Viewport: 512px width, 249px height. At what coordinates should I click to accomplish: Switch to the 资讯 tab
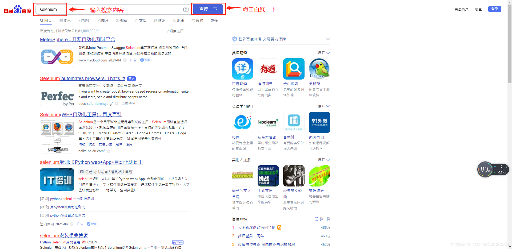65,20
